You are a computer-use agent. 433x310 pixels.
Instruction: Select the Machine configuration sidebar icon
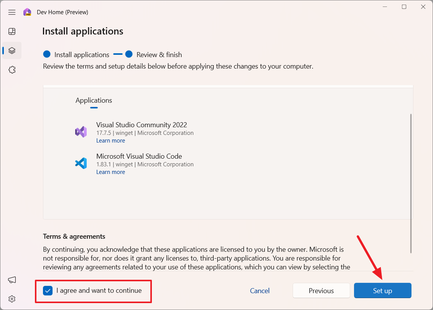(x=12, y=51)
